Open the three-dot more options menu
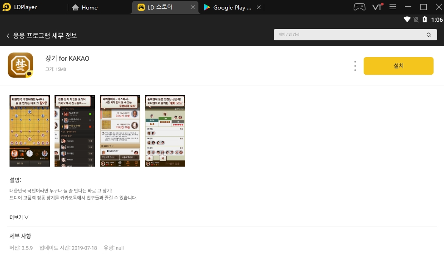The width and height of the screenshot is (444, 259). [x=355, y=66]
